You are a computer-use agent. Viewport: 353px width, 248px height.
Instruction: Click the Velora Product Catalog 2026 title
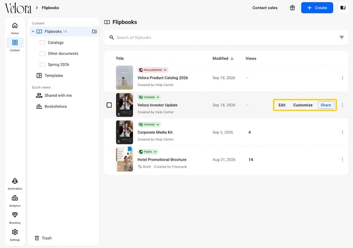[163, 77]
